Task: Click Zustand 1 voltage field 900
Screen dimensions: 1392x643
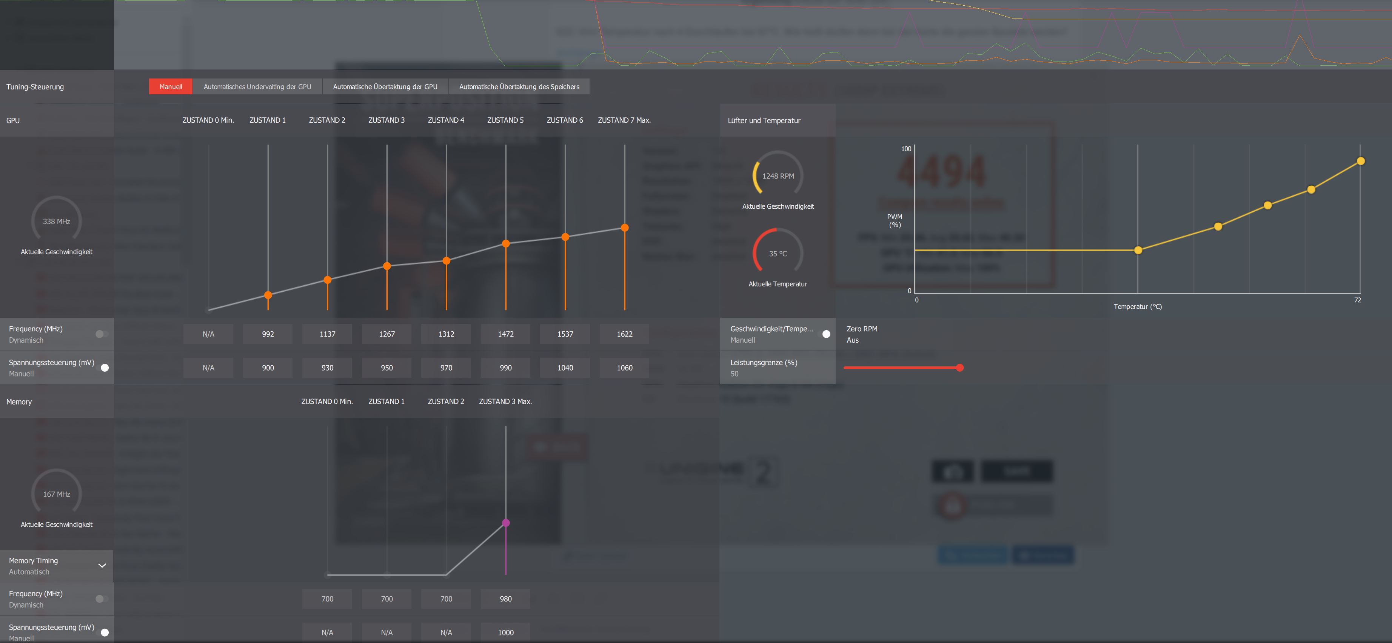Action: (x=268, y=368)
